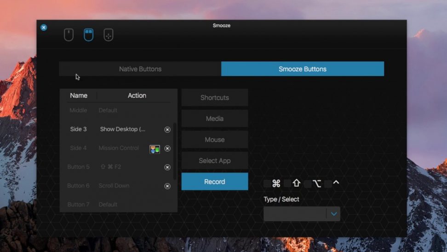Viewport: 447px width, 252px height.
Task: Remove the Side 3 Show Desktop action
Action: point(167,129)
